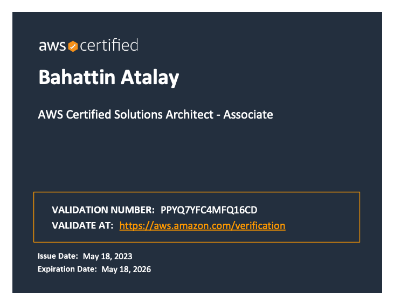Select the May 18, 2026 date
This screenshot has height=304, width=394.
(126, 270)
